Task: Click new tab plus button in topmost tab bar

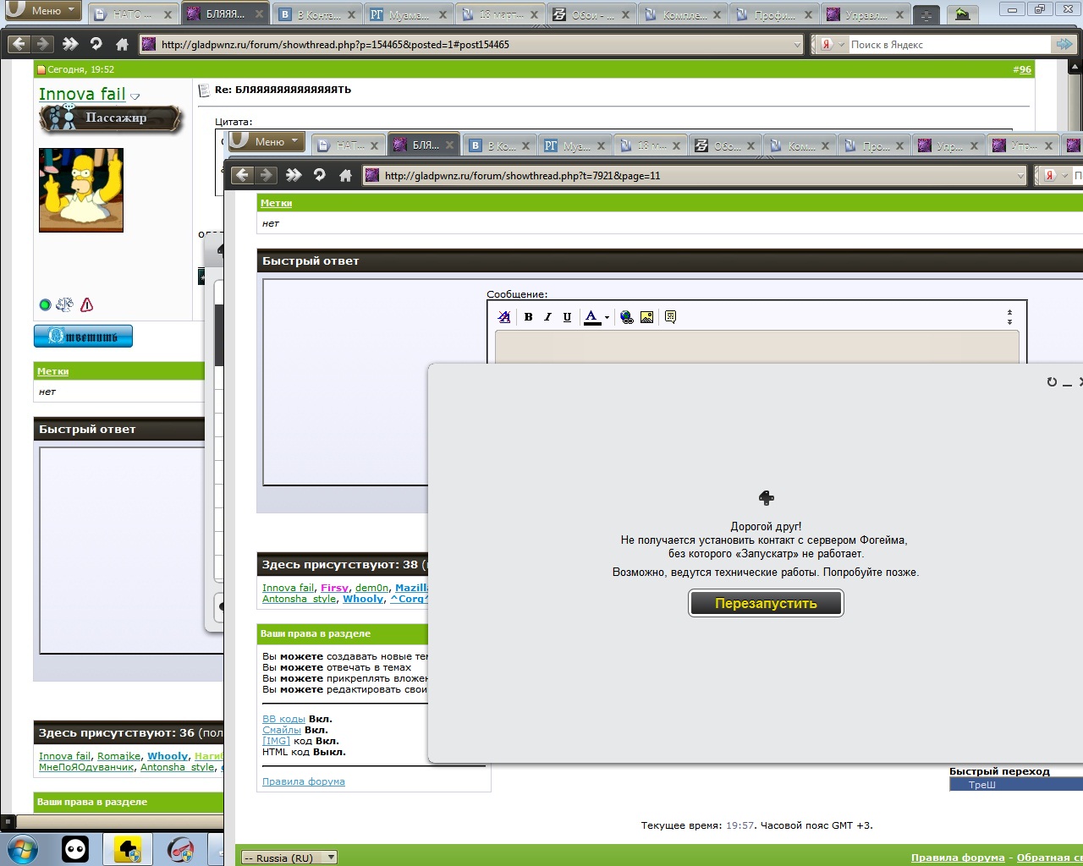Action: 926,14
